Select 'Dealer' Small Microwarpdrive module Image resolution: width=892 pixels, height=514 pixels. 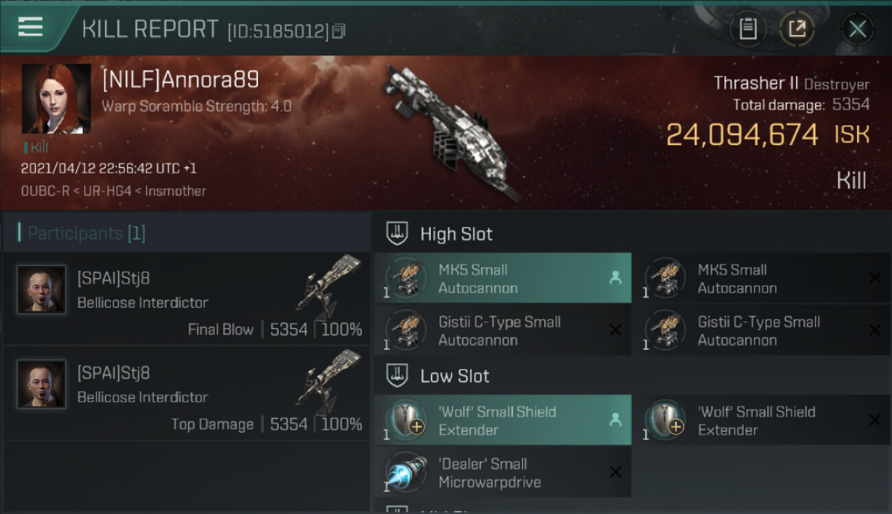pyautogui.click(x=502, y=472)
